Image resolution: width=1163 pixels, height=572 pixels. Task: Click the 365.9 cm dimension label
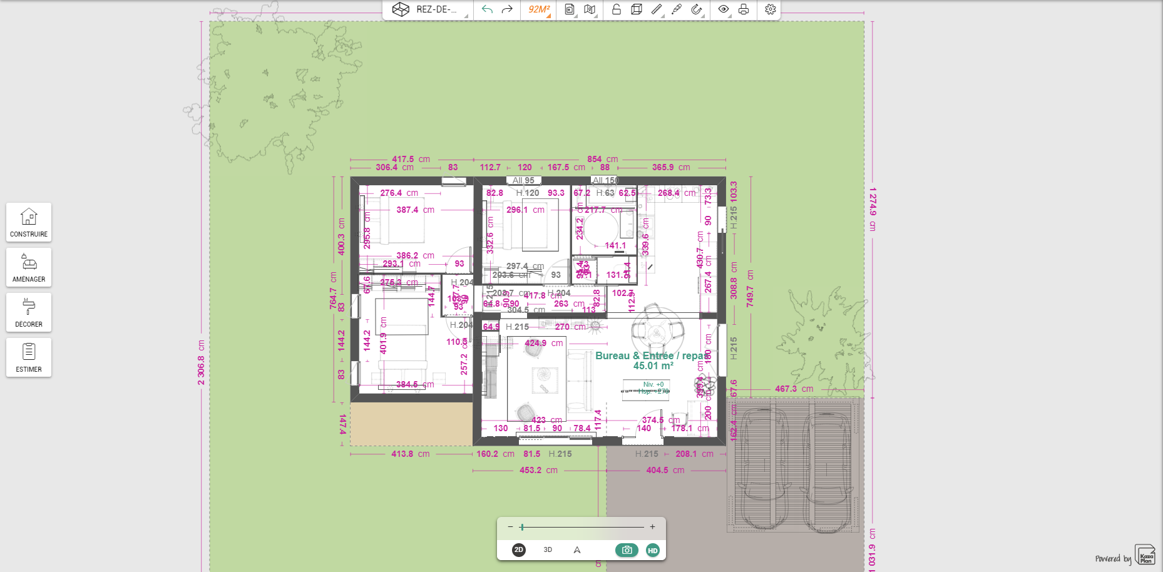pos(671,167)
